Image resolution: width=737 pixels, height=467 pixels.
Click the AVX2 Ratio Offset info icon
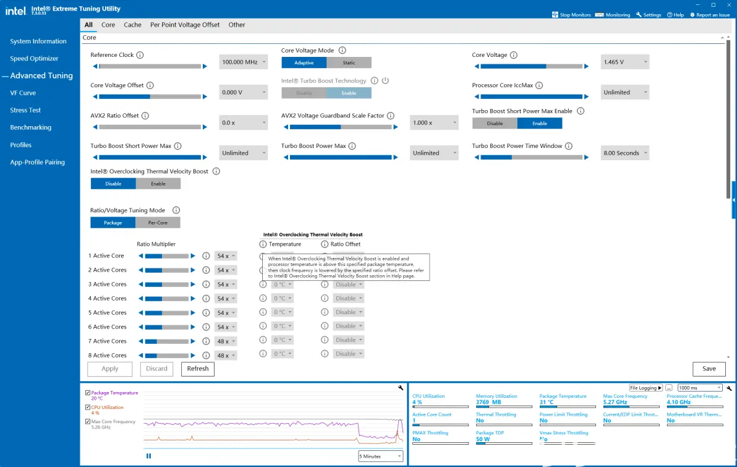coord(145,116)
